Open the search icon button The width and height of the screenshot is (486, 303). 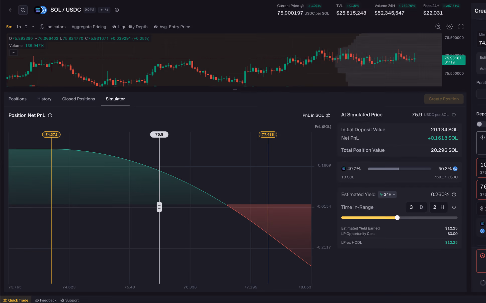(x=23, y=10)
